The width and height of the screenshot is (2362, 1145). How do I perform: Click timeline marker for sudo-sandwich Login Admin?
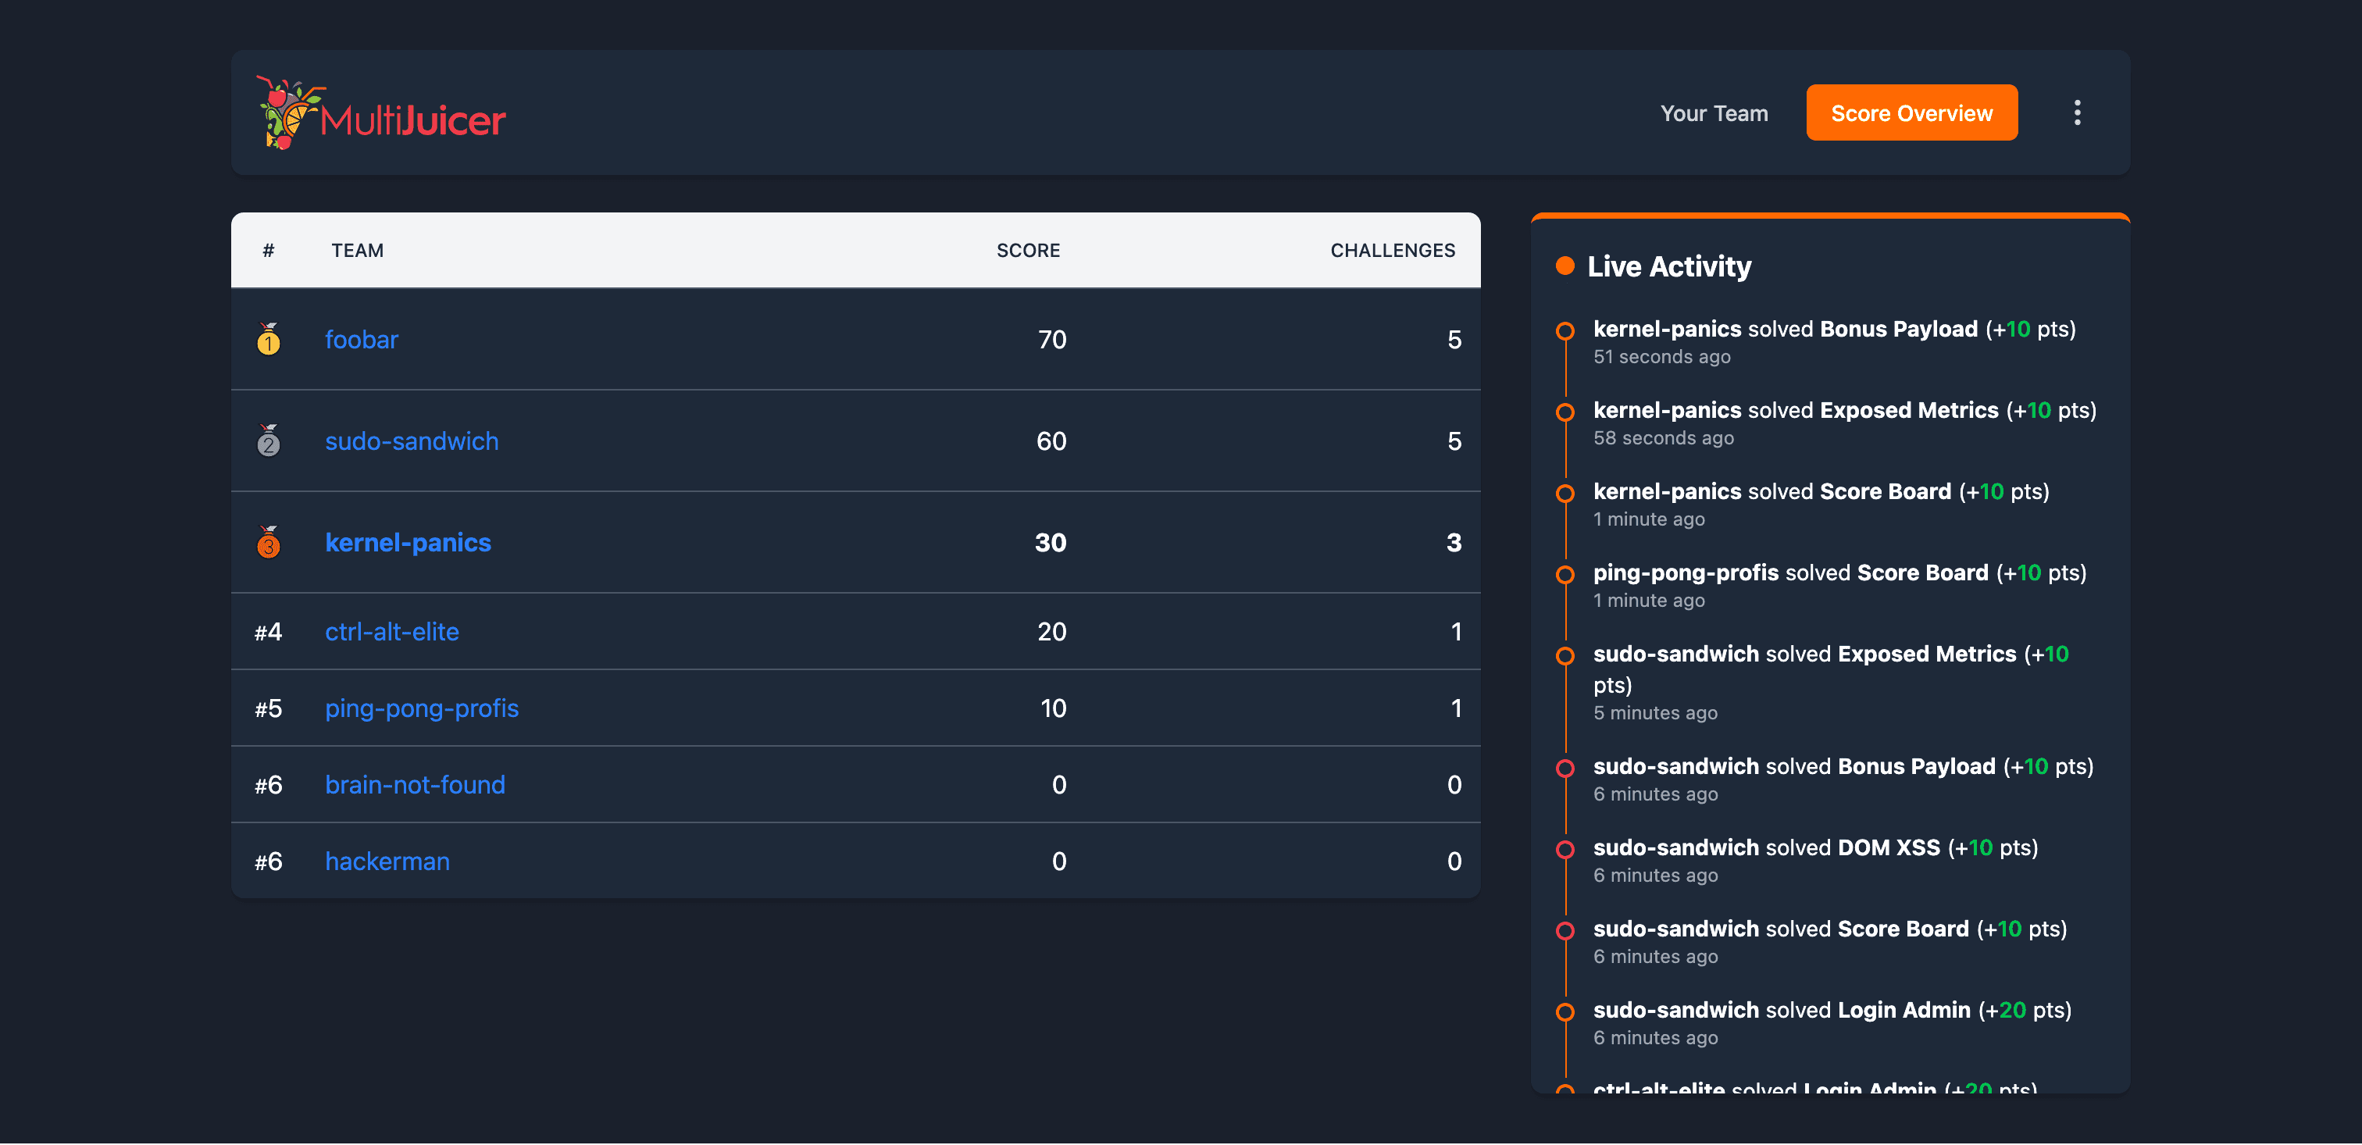point(1565,1012)
